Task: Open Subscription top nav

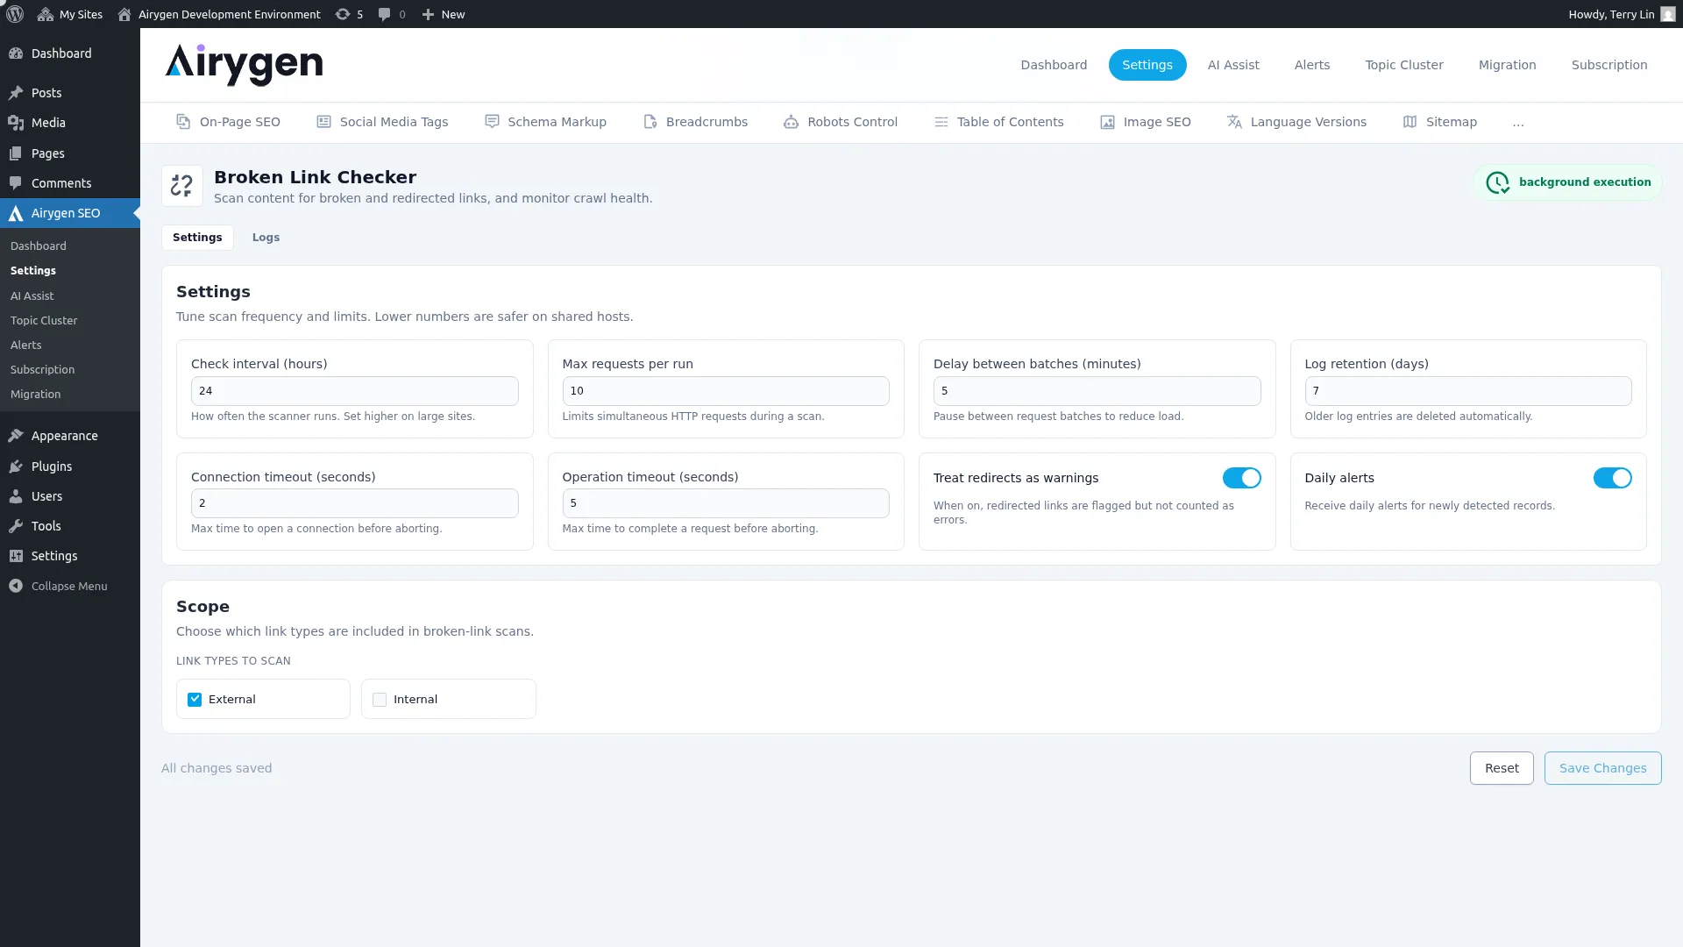Action: coord(1608,65)
